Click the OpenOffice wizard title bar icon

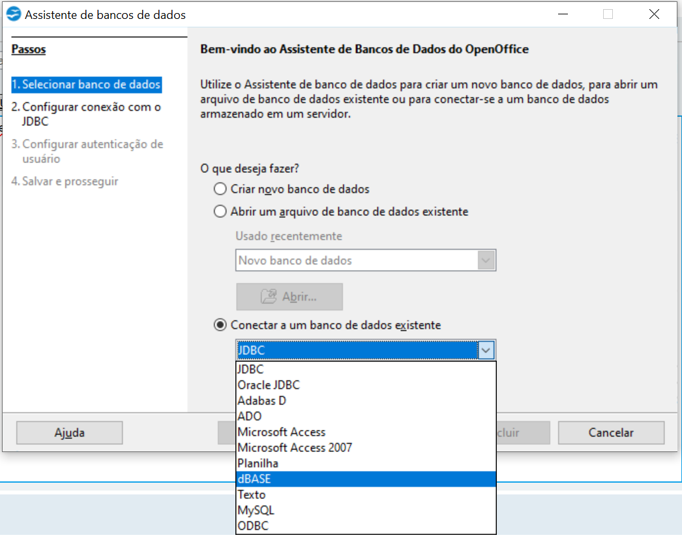click(14, 14)
